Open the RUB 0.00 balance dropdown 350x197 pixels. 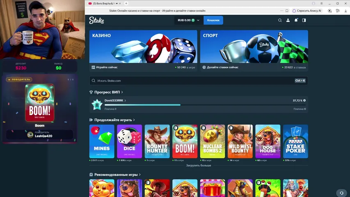189,21
